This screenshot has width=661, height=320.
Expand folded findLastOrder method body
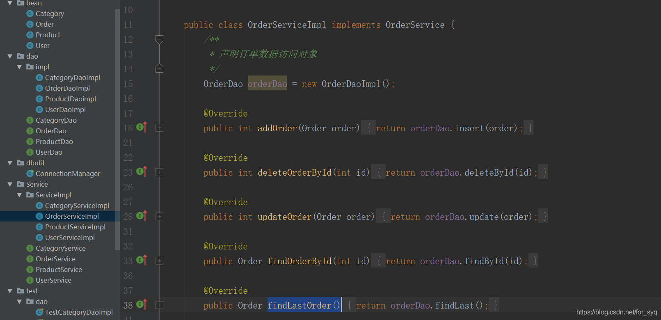160,305
